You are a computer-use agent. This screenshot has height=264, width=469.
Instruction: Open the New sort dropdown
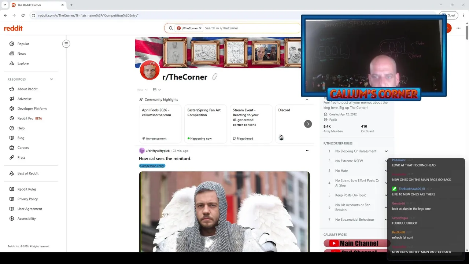pyautogui.click(x=143, y=90)
